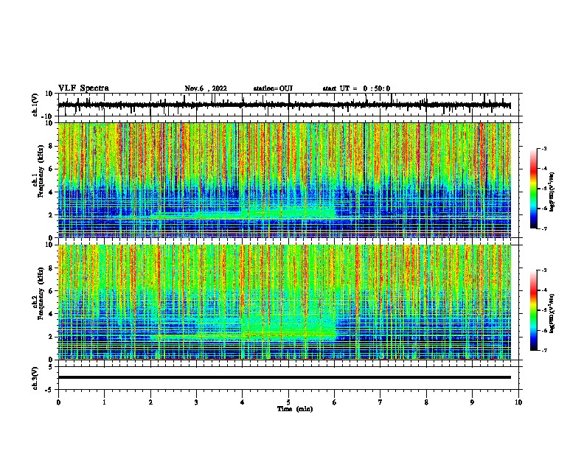
Task: Click time axis tick label "1"
Action: 104,402
